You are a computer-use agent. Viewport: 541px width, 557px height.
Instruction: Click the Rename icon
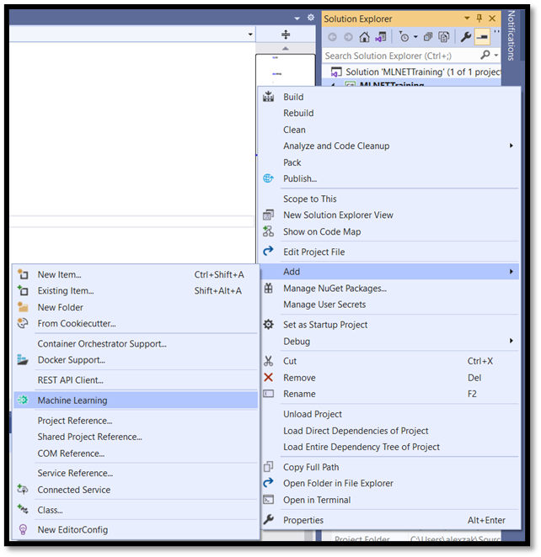point(268,394)
